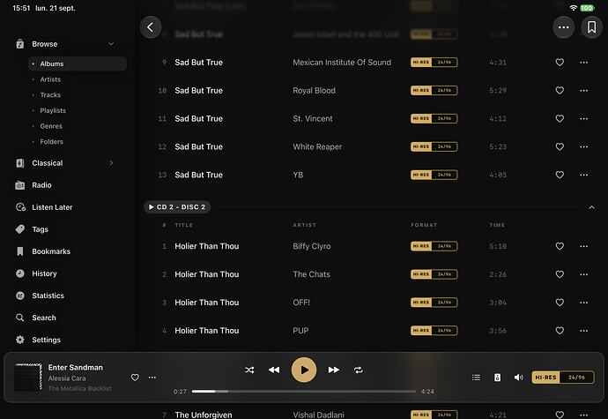The height and width of the screenshot is (419, 608).
Task: Favorite the YB track
Action: [x=560, y=176]
